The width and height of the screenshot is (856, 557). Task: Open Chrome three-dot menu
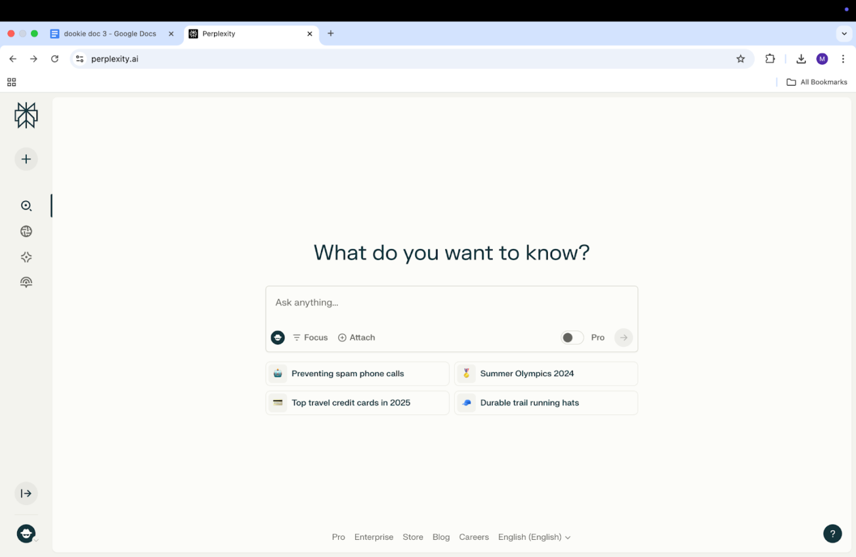(x=843, y=59)
